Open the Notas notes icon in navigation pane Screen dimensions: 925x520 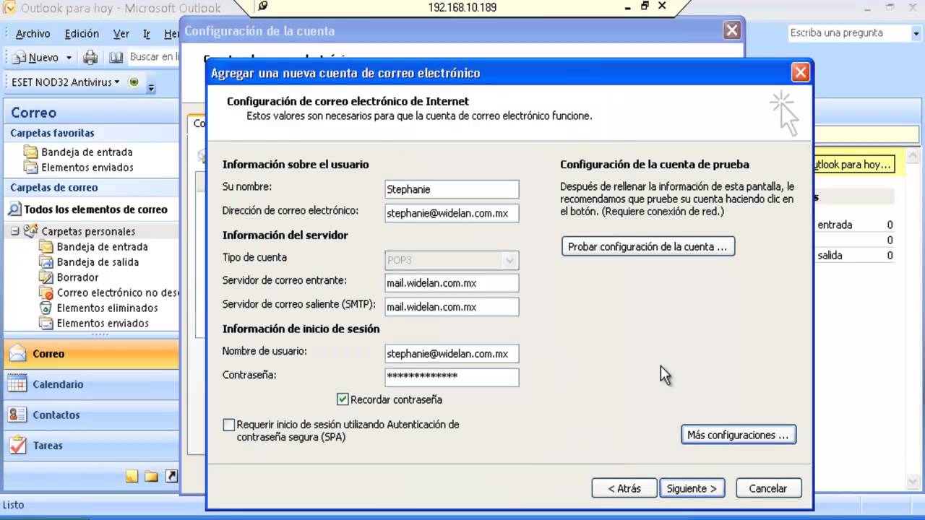[x=132, y=476]
